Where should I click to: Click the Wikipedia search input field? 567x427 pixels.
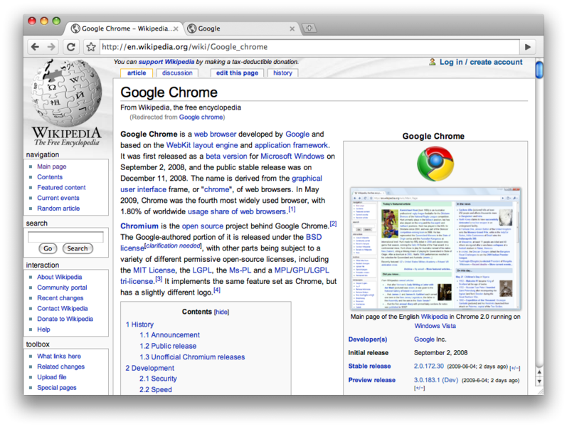[65, 236]
